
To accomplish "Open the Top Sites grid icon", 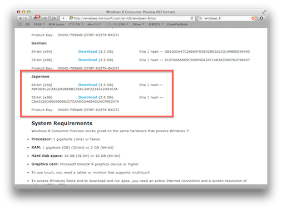I will click(28, 24).
